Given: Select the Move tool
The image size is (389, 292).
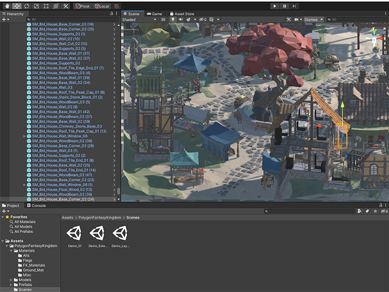Looking at the screenshot, I should [x=17, y=6].
